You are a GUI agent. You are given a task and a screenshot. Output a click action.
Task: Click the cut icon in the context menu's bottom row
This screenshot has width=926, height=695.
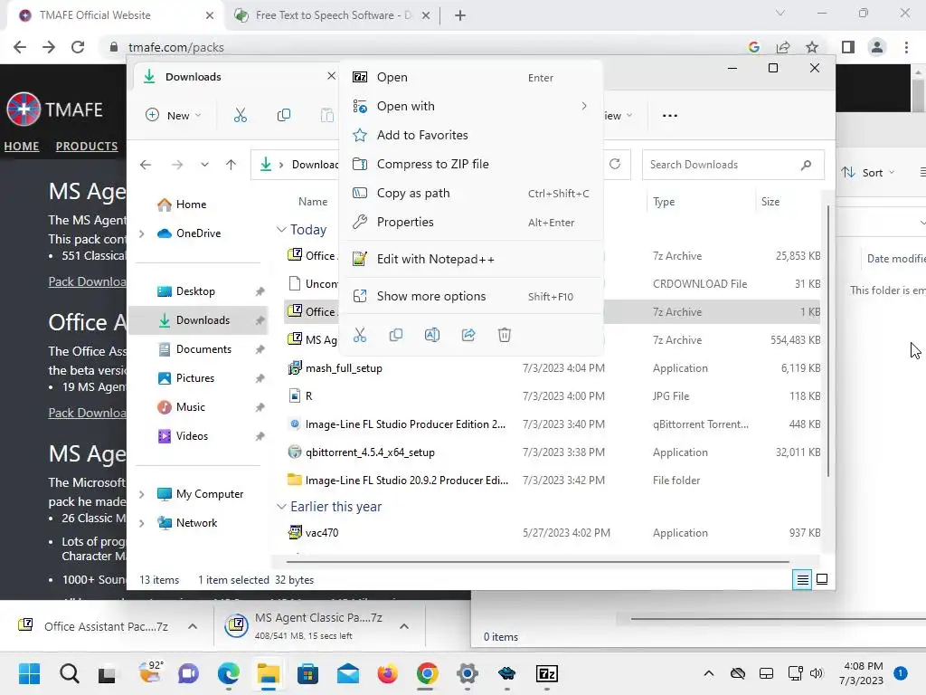point(360,335)
